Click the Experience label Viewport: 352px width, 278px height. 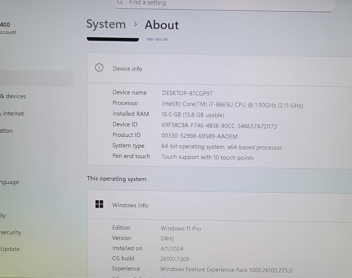[126, 269]
